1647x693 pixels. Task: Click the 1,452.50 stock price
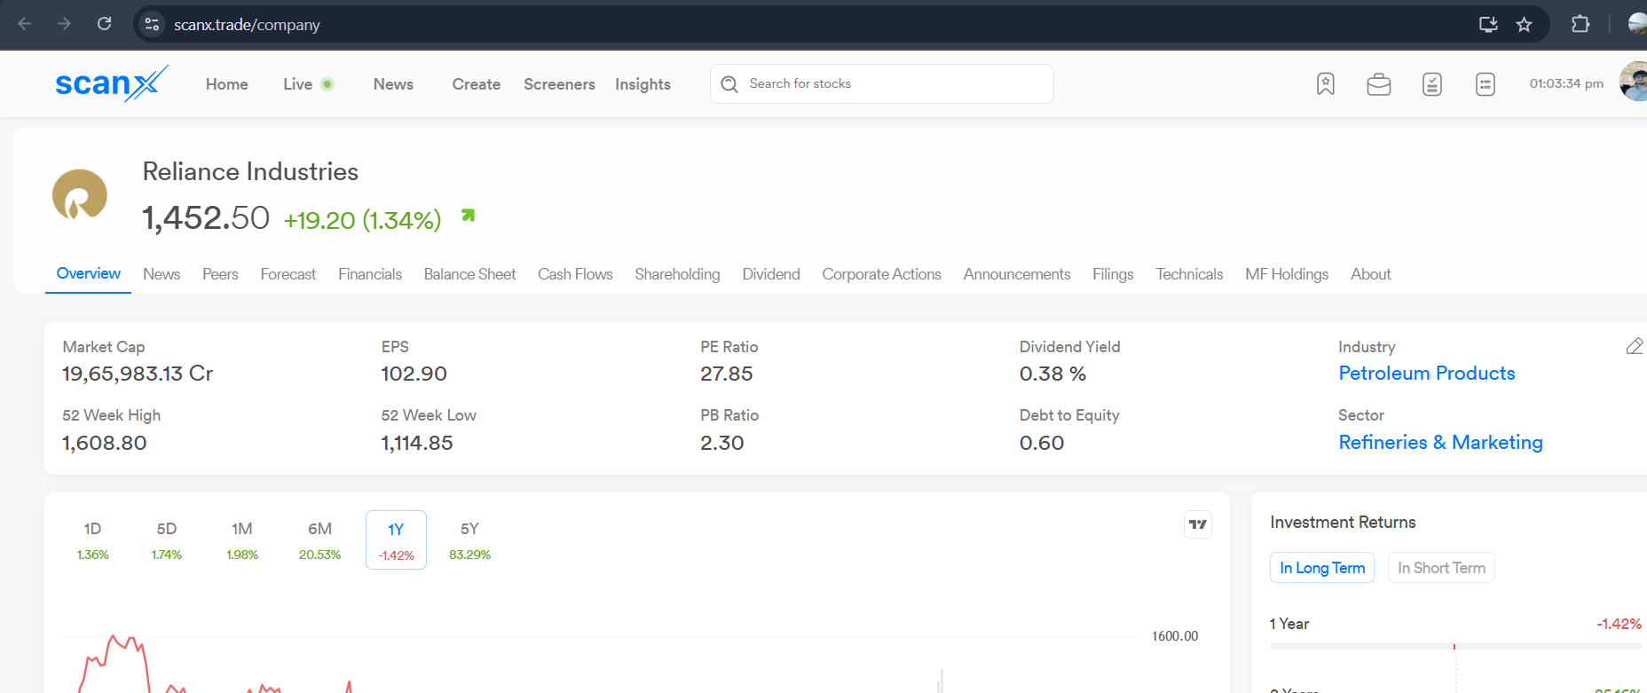[x=206, y=218]
